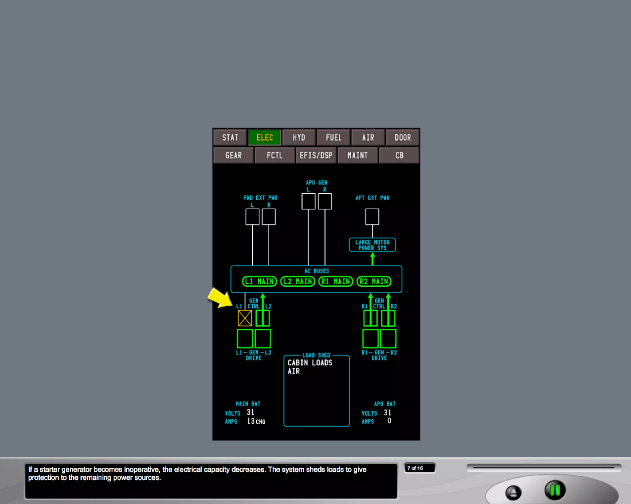The height and width of the screenshot is (504, 631).
Task: Switch to the GEAR page
Action: pos(234,155)
